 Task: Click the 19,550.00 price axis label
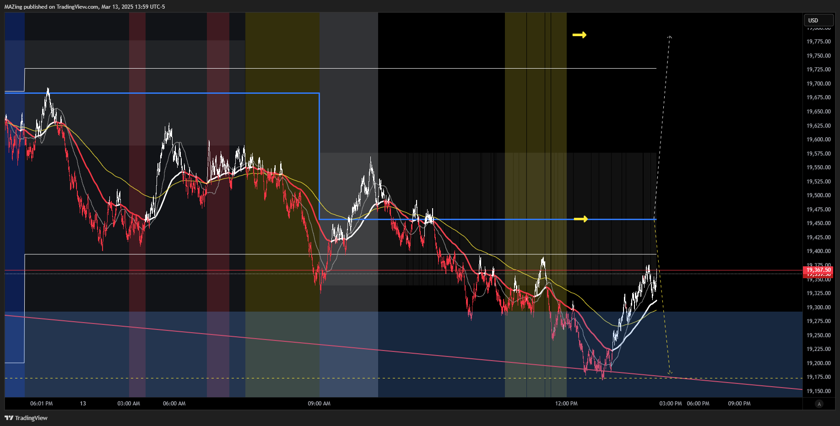click(x=818, y=167)
